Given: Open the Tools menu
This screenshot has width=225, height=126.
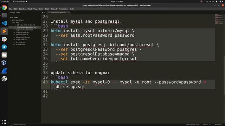Looking at the screenshot, I should pos(47,9).
